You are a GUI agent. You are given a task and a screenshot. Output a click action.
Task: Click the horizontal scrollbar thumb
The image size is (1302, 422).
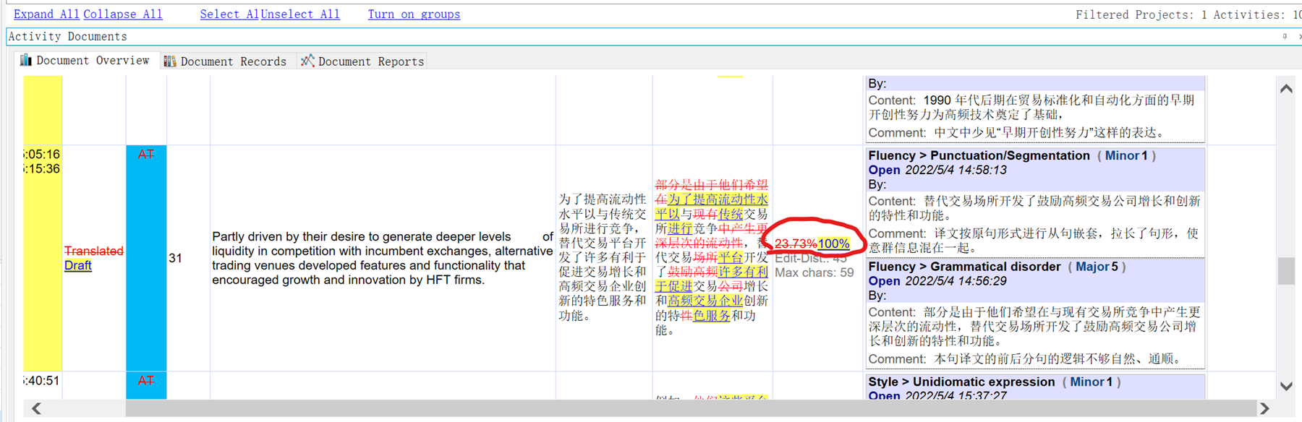click(x=691, y=409)
